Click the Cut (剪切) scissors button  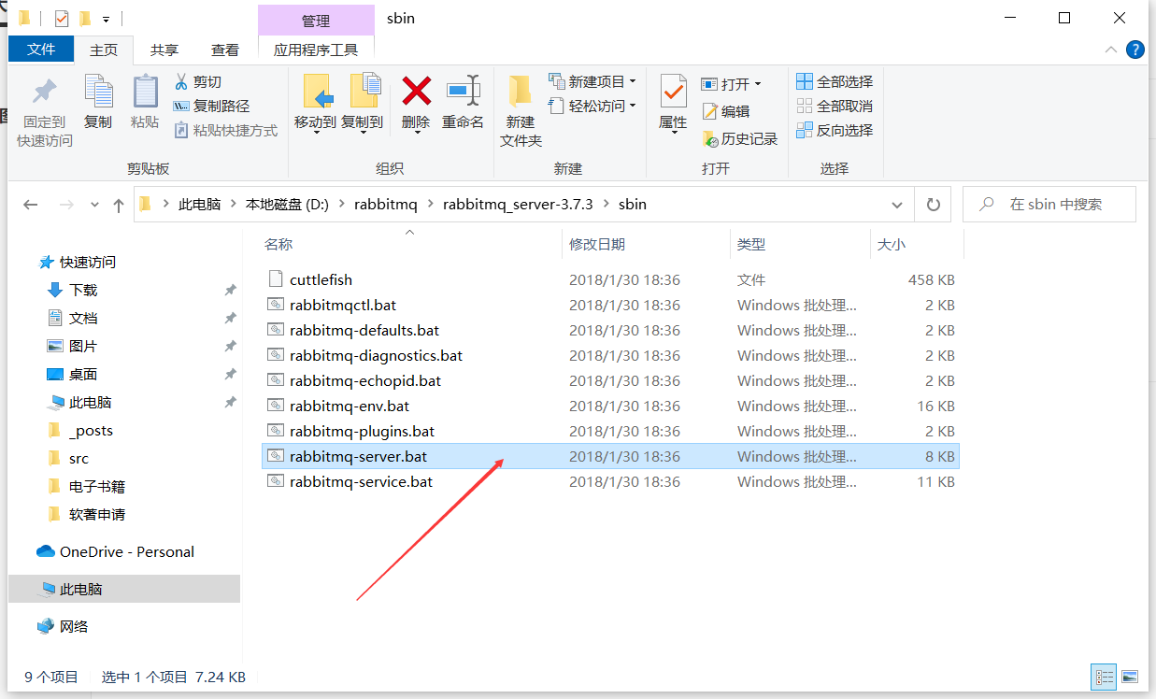[x=197, y=82]
